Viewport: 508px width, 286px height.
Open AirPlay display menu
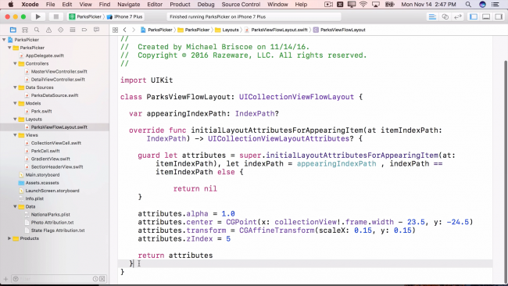[x=376, y=4]
